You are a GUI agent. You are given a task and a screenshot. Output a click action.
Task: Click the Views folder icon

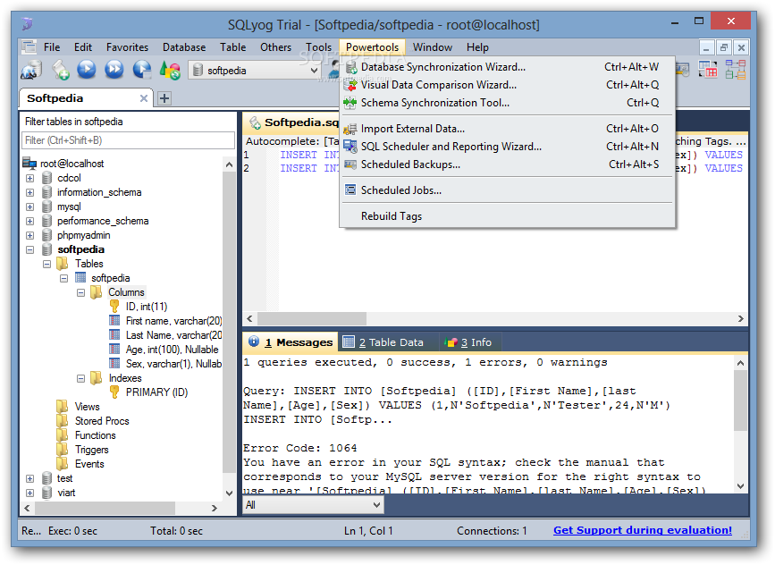coord(63,407)
